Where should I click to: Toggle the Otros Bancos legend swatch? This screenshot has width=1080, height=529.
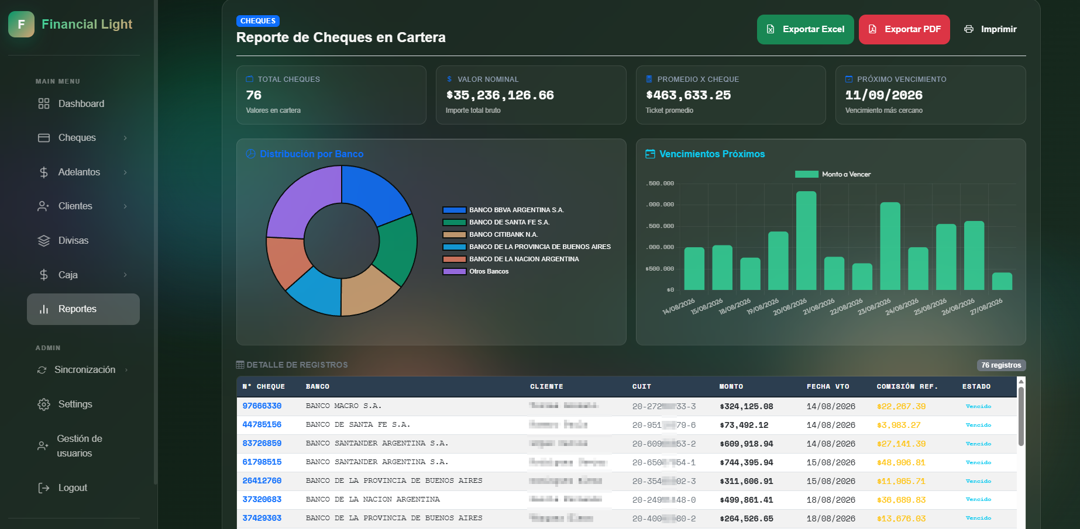455,271
